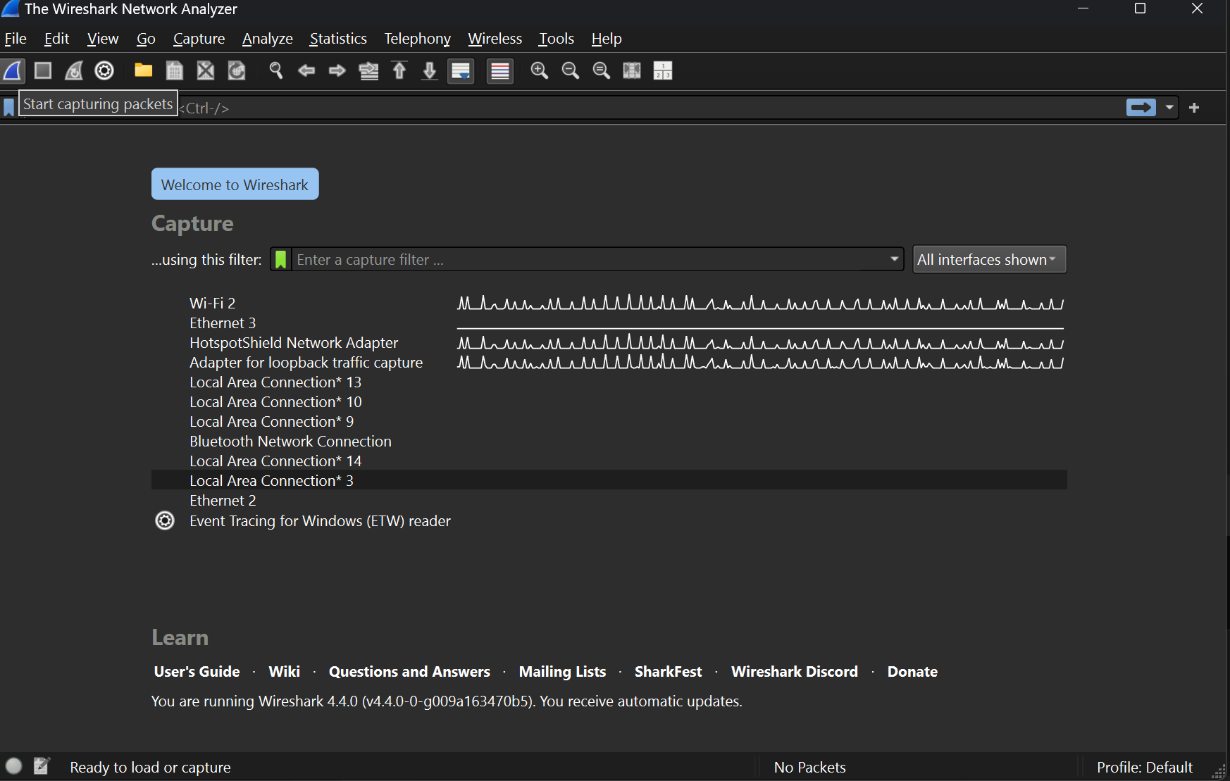Open the Edit menu

pyautogui.click(x=56, y=39)
